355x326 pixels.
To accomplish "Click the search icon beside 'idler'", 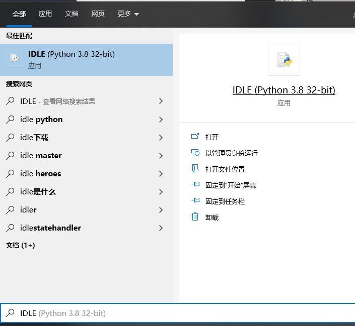I will [x=10, y=209].
